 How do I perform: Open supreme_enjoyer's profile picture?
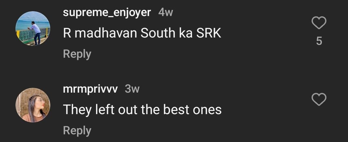(33, 29)
